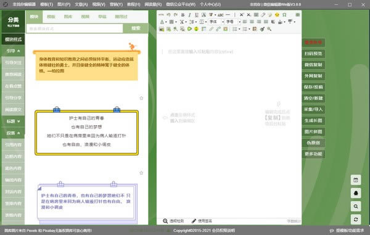Apply superscript formatting
The height and width of the screenshot is (235, 370).
coord(241,15)
